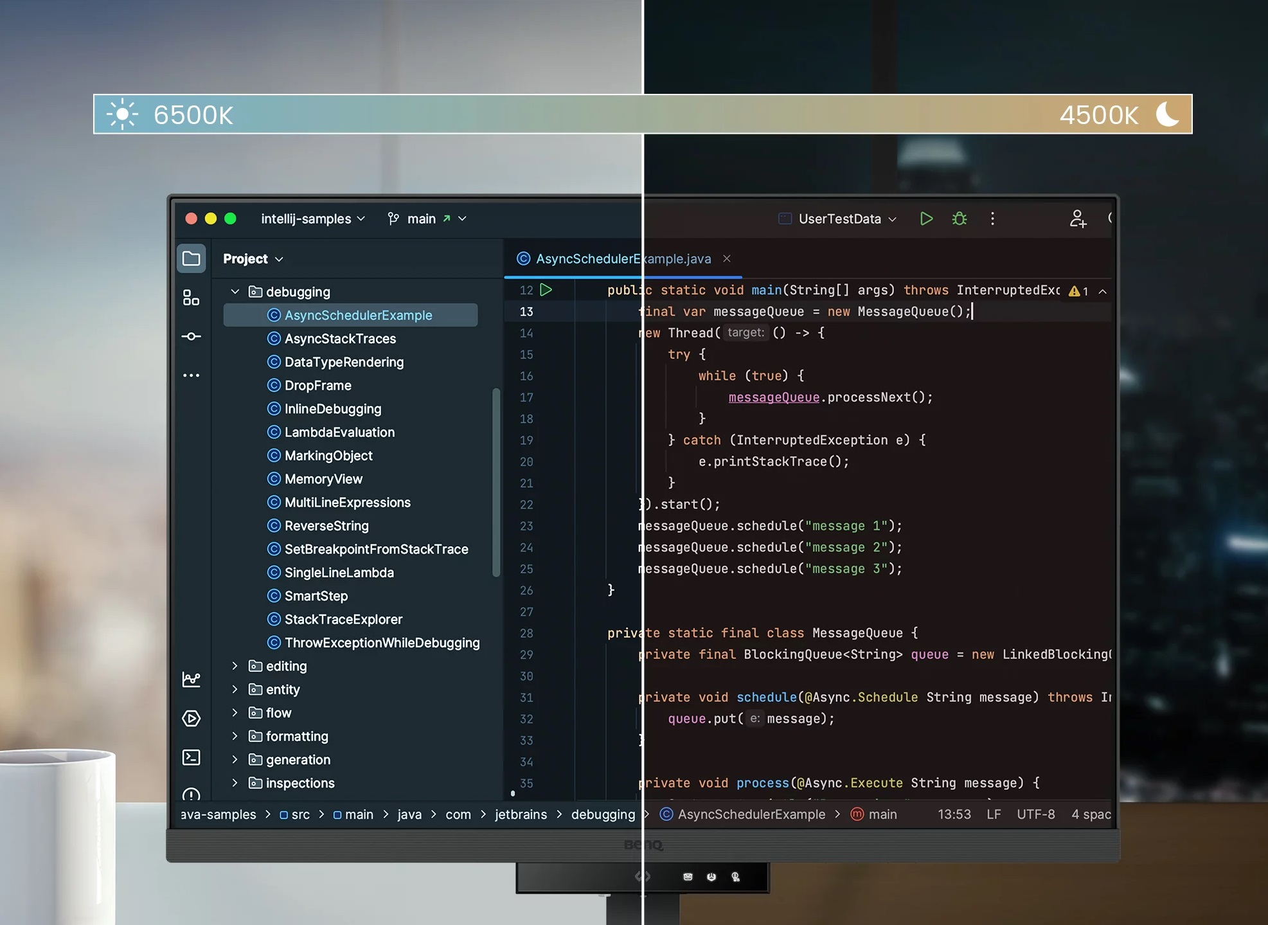Open the intellij-samples project dropdown
This screenshot has width=1268, height=925.
[313, 219]
